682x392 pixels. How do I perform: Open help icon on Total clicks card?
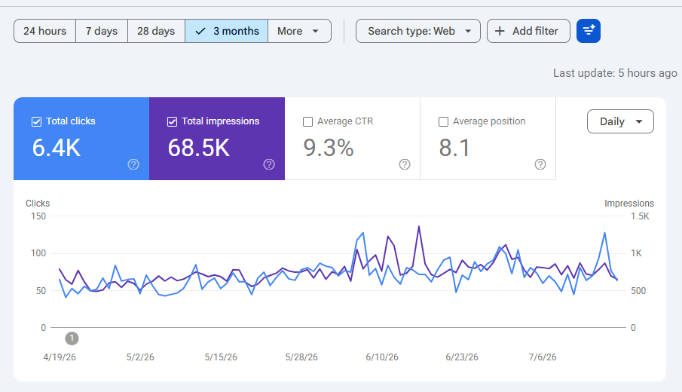coord(133,164)
